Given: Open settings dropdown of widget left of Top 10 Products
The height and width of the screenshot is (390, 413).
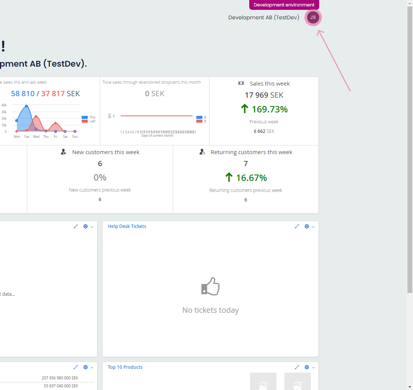Looking at the screenshot, I should (x=88, y=367).
